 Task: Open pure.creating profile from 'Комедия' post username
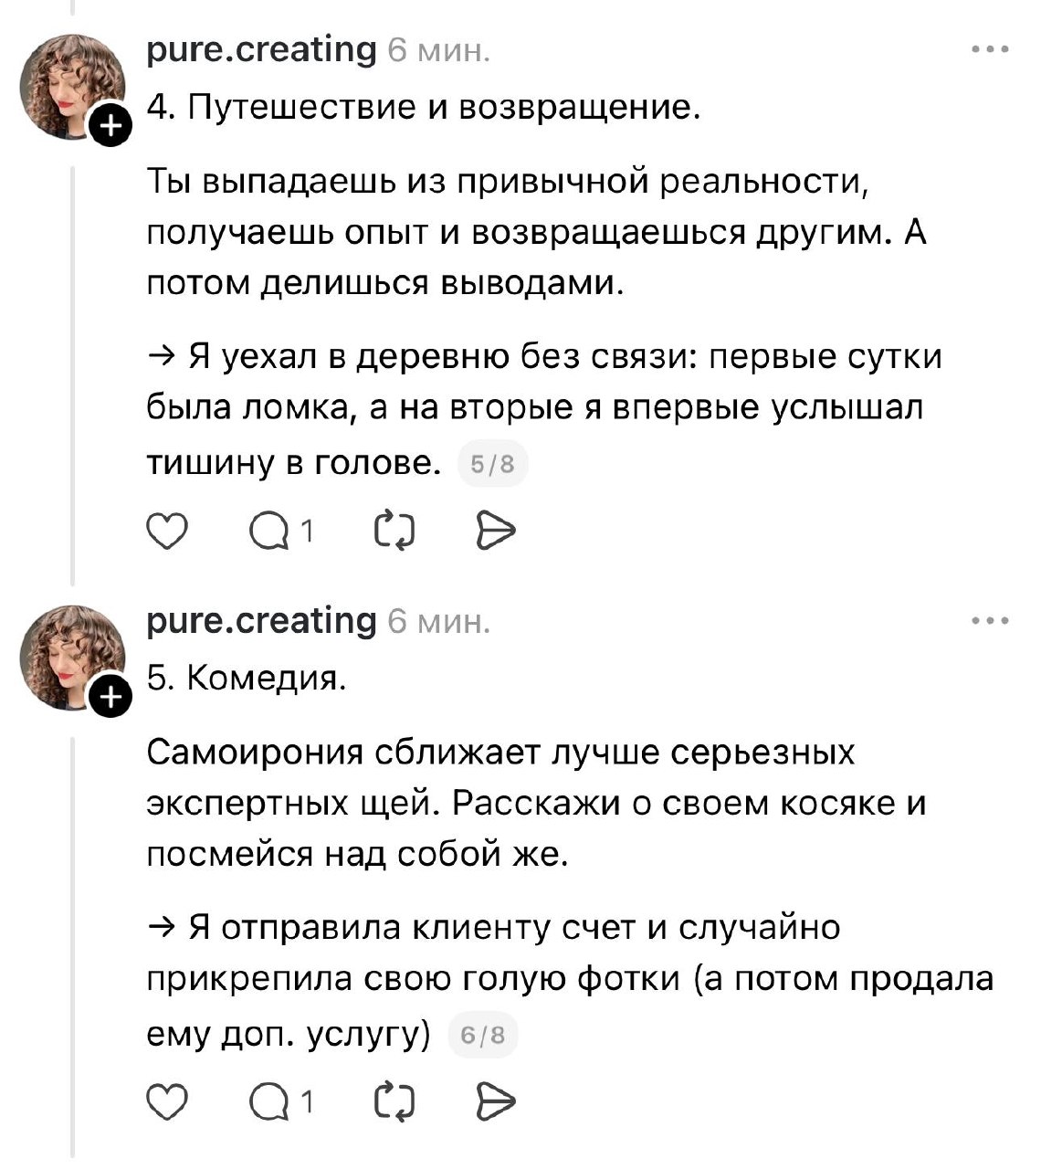tap(261, 621)
